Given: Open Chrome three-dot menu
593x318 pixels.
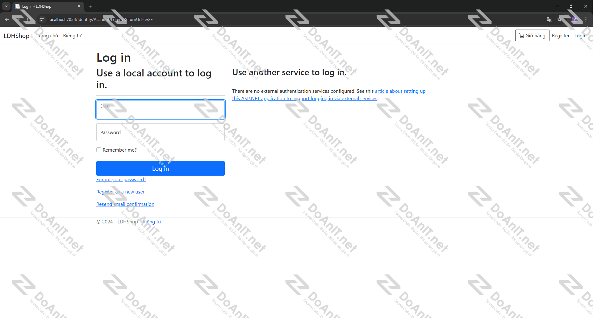Looking at the screenshot, I should [x=586, y=19].
